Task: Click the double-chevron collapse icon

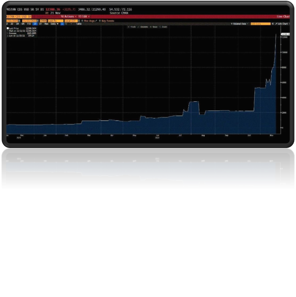Action: click(273, 24)
